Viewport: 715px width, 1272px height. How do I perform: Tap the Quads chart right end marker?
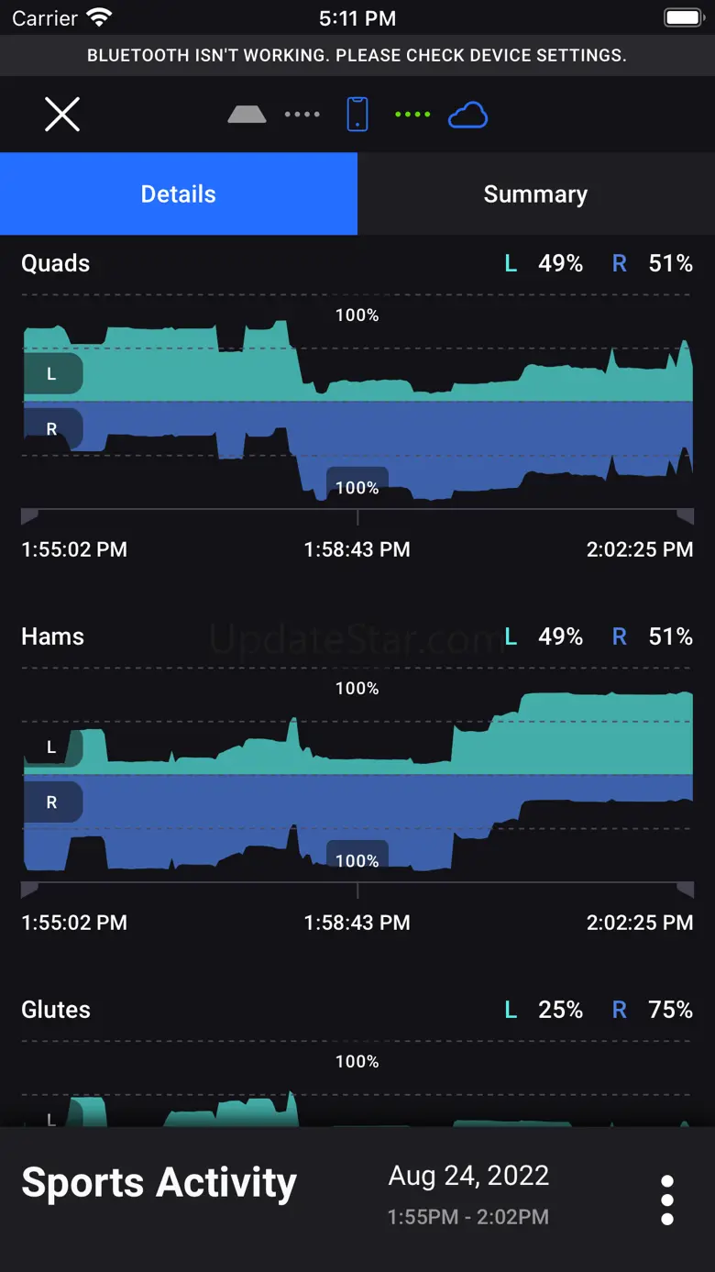tap(685, 518)
